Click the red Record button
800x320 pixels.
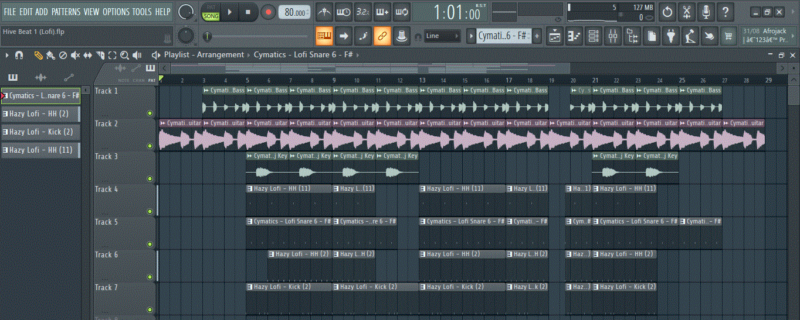[x=268, y=12]
